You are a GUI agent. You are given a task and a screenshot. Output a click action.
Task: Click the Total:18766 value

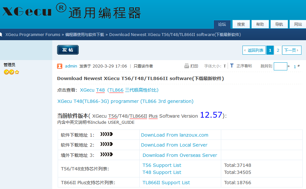pyautogui.click(x=238, y=183)
